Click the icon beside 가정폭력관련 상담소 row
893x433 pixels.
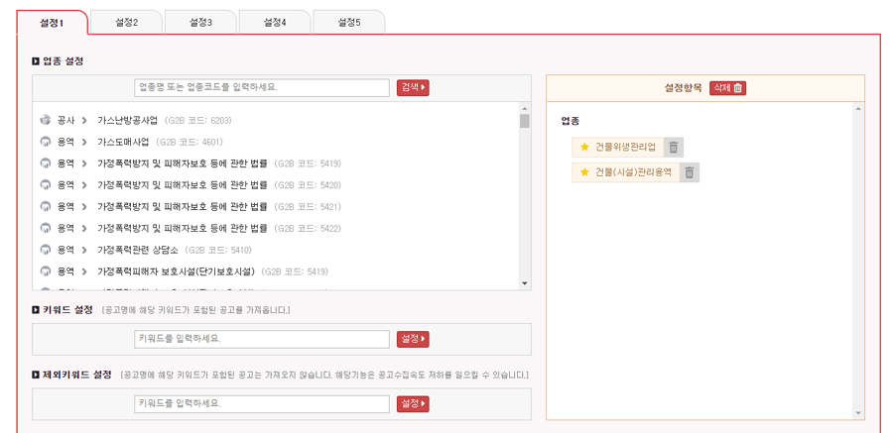click(45, 250)
